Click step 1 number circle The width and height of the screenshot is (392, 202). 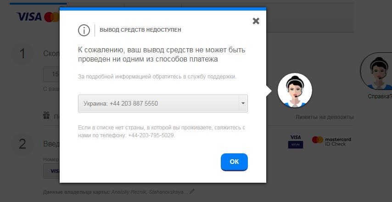(x=22, y=54)
